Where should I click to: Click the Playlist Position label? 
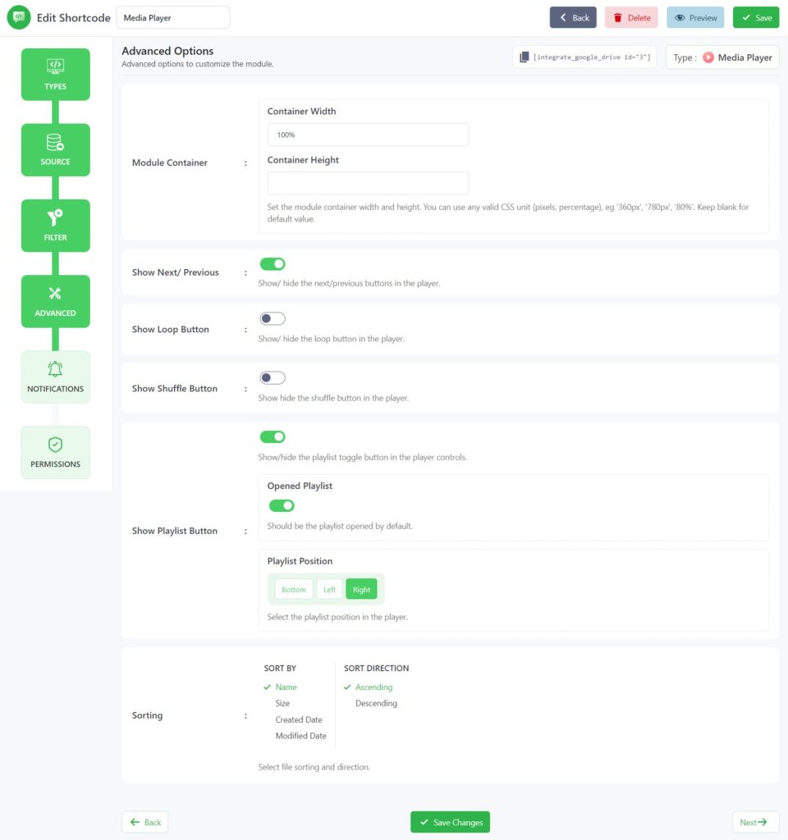300,561
